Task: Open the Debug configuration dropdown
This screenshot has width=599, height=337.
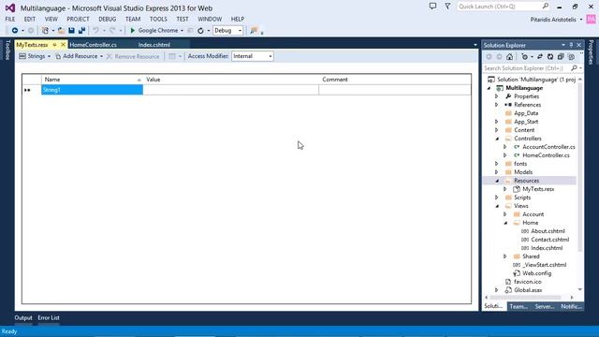Action: 227,31
